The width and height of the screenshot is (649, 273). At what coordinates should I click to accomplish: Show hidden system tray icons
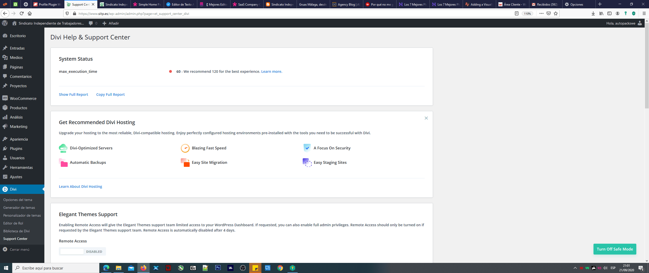point(575,268)
